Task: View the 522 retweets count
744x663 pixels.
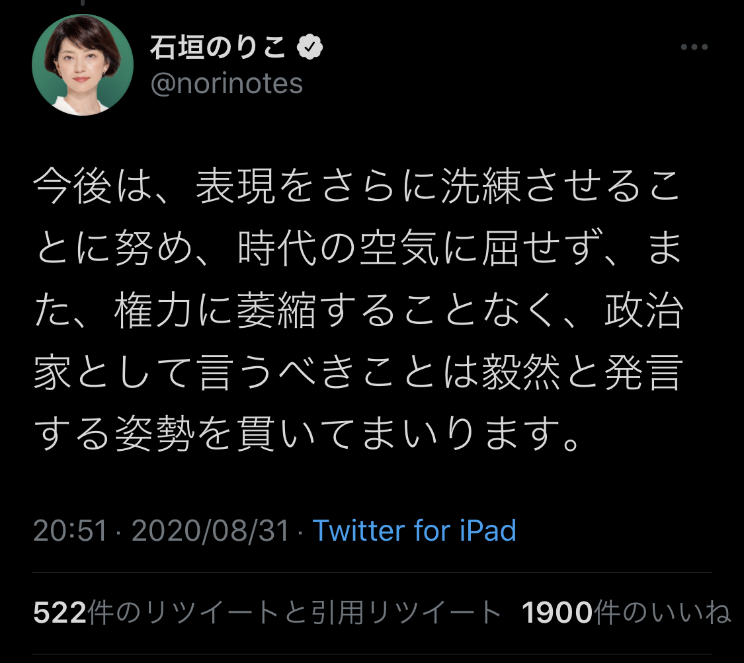Action: pos(60,613)
